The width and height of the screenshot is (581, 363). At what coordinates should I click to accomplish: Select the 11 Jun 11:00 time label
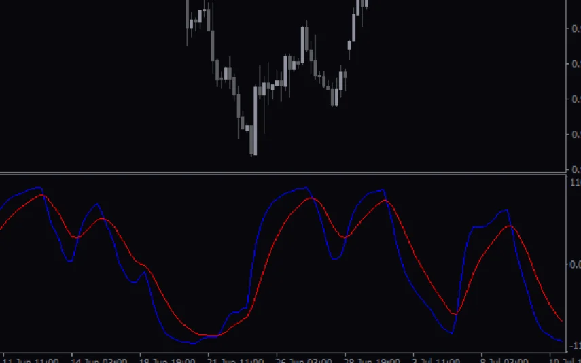(x=31, y=359)
